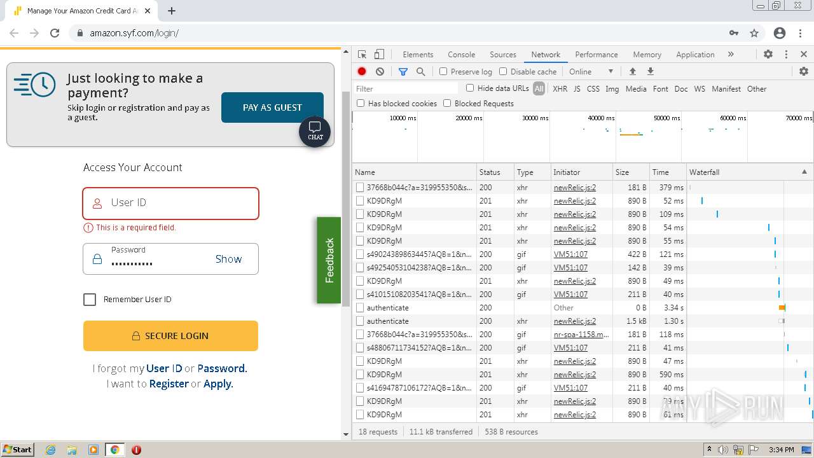Open the Feedback side tab
This screenshot has height=458, width=814.
(329, 260)
